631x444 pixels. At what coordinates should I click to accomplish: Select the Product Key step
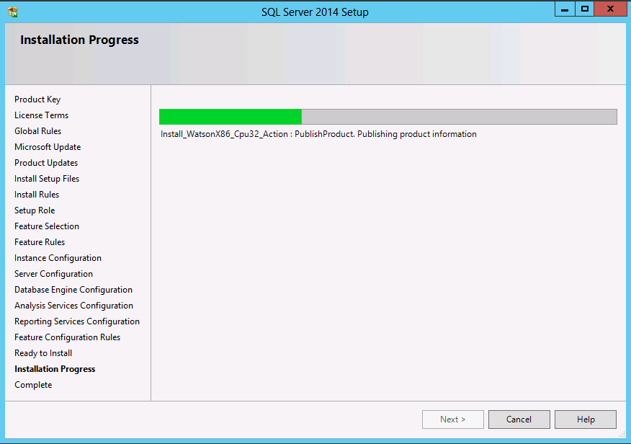click(x=37, y=99)
